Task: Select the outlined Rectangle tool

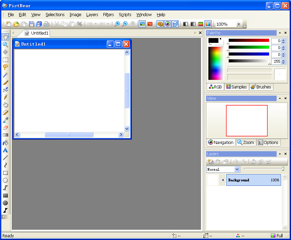Action: pyautogui.click(x=5, y=173)
